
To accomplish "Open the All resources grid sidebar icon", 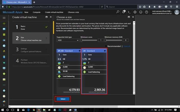I will click(x=4, y=35).
